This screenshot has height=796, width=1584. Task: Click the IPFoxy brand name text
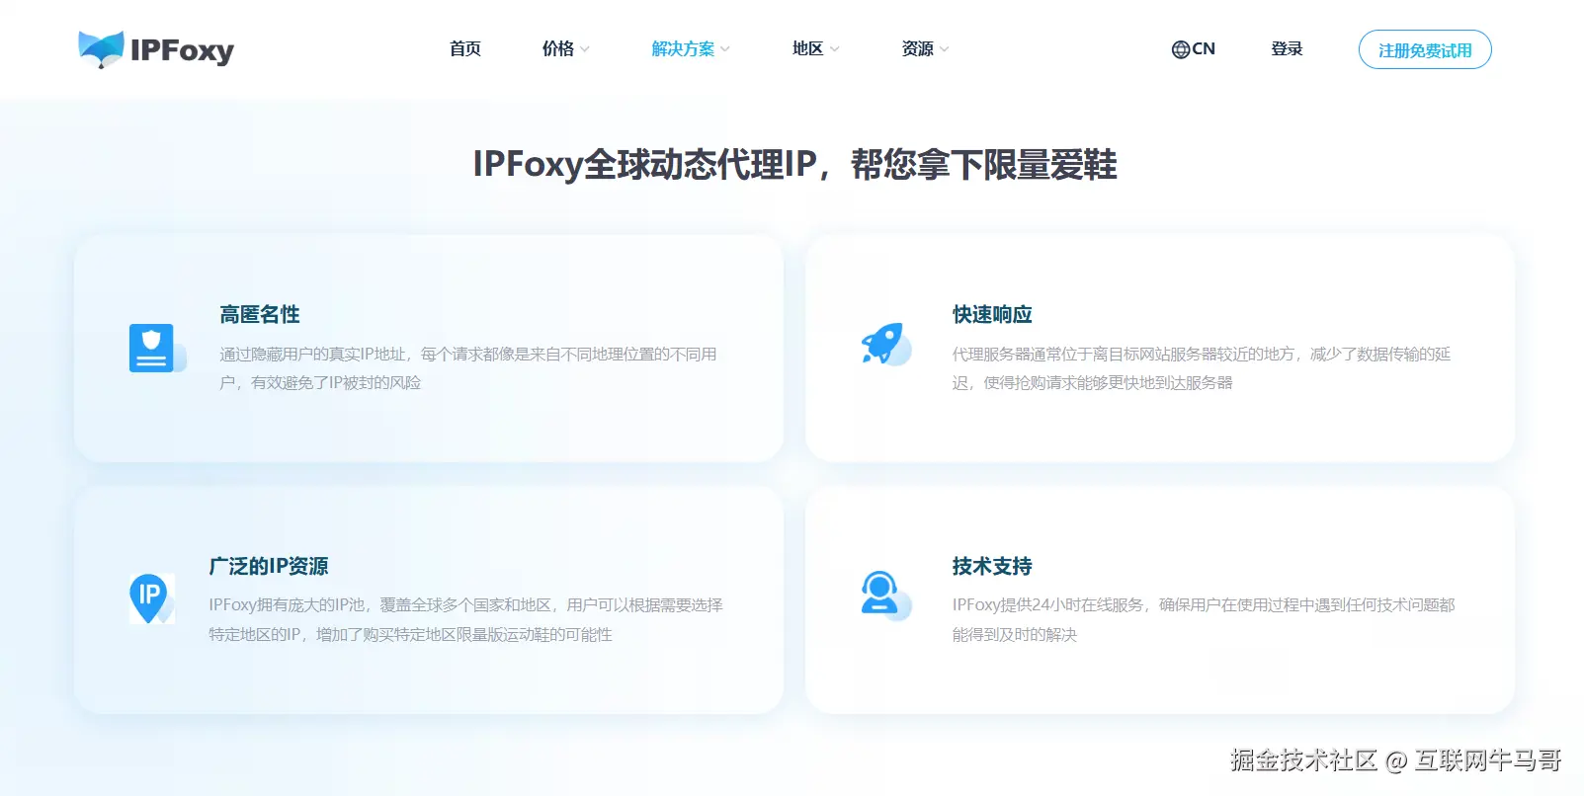182,50
